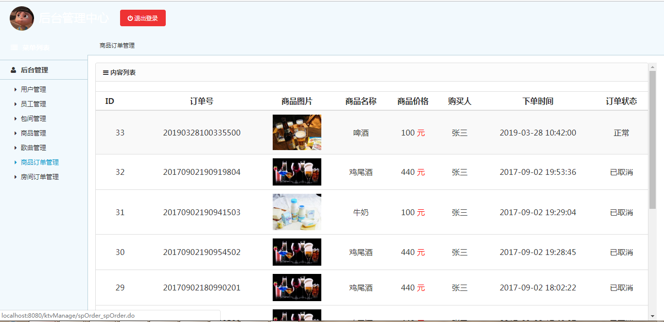Open 歌曲管理 in the sidebar
Screen dimensions: 664x322
(34, 148)
